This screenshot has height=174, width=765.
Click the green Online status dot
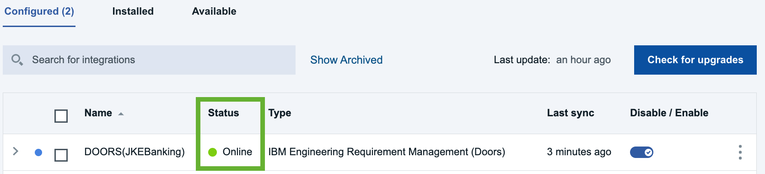pos(212,152)
